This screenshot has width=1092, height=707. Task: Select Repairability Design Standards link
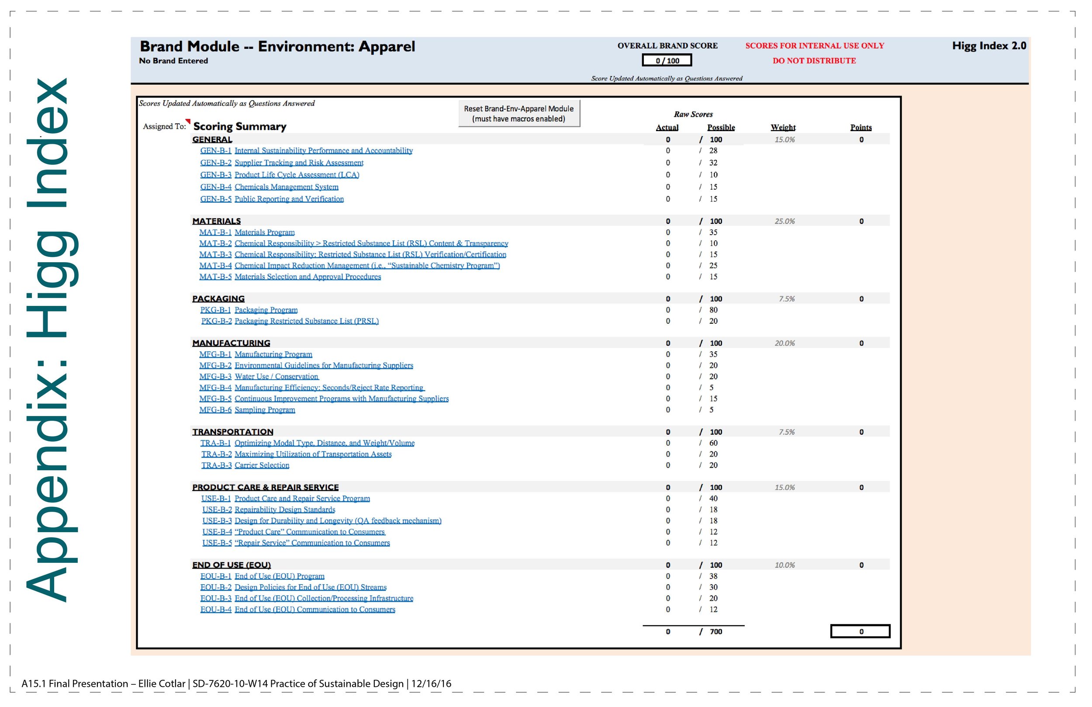(x=284, y=509)
